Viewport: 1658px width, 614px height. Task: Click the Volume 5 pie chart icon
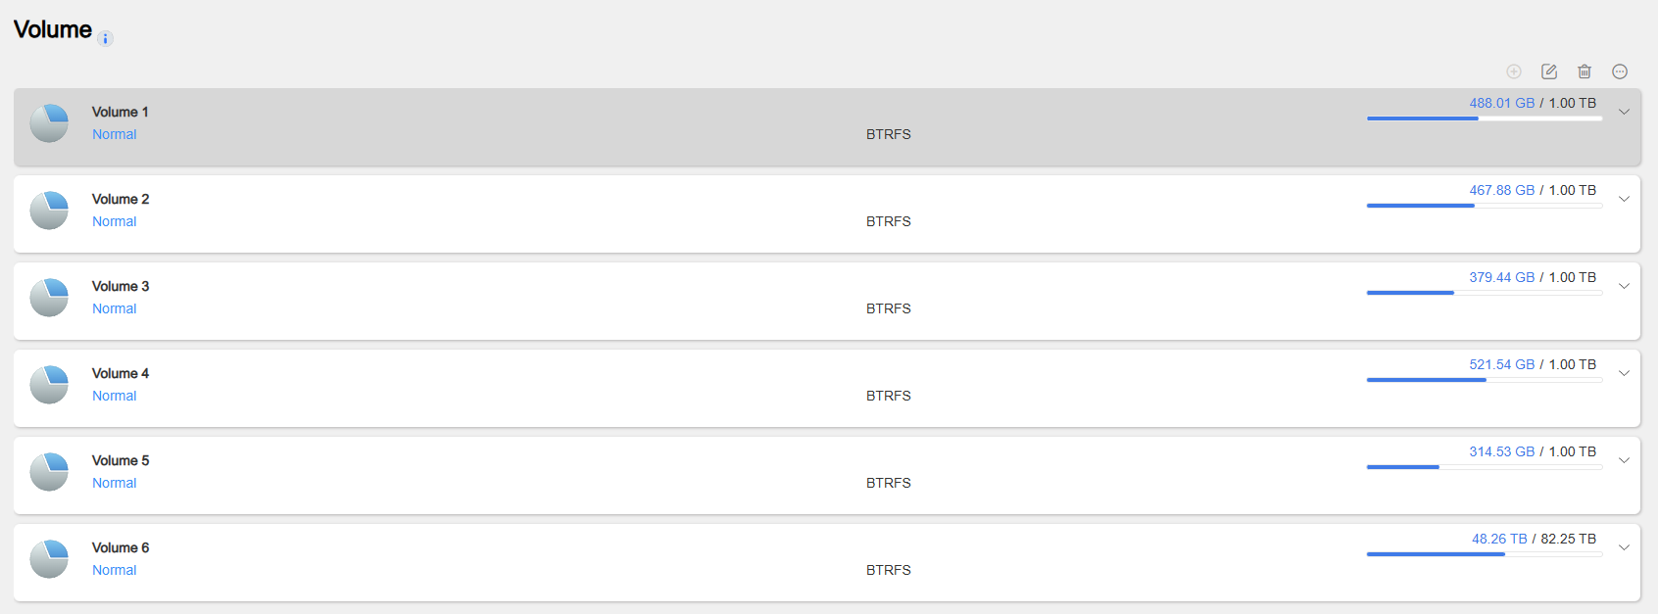(49, 472)
